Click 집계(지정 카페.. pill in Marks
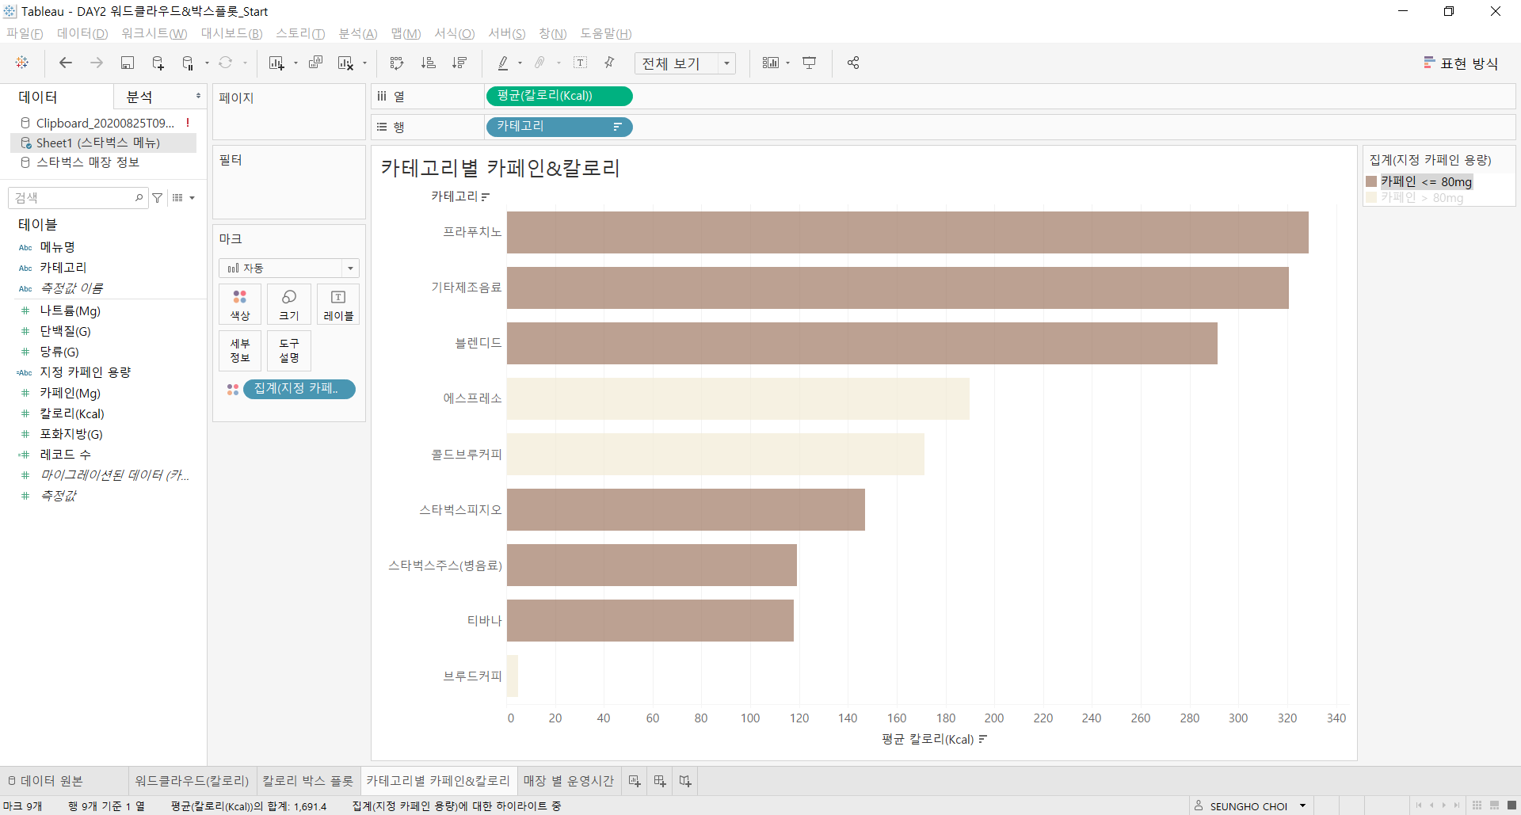 click(x=299, y=389)
